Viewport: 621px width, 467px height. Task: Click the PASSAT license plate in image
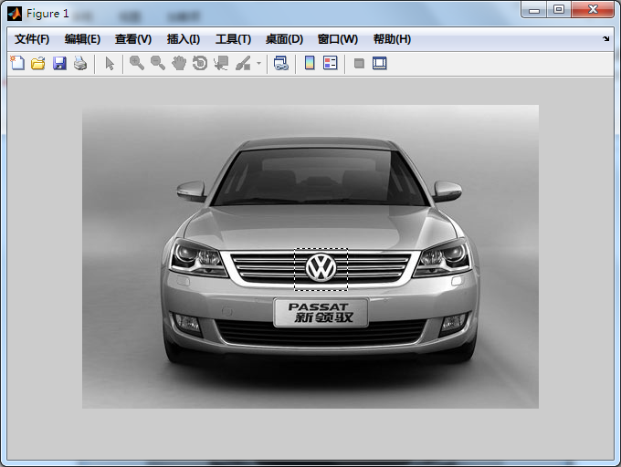321,312
